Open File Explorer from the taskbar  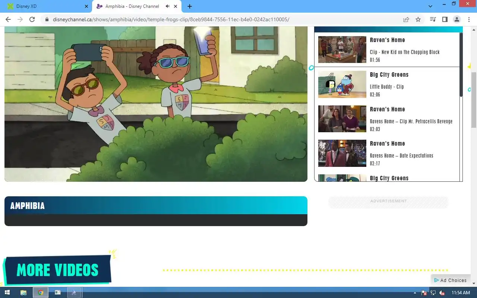click(x=23, y=292)
